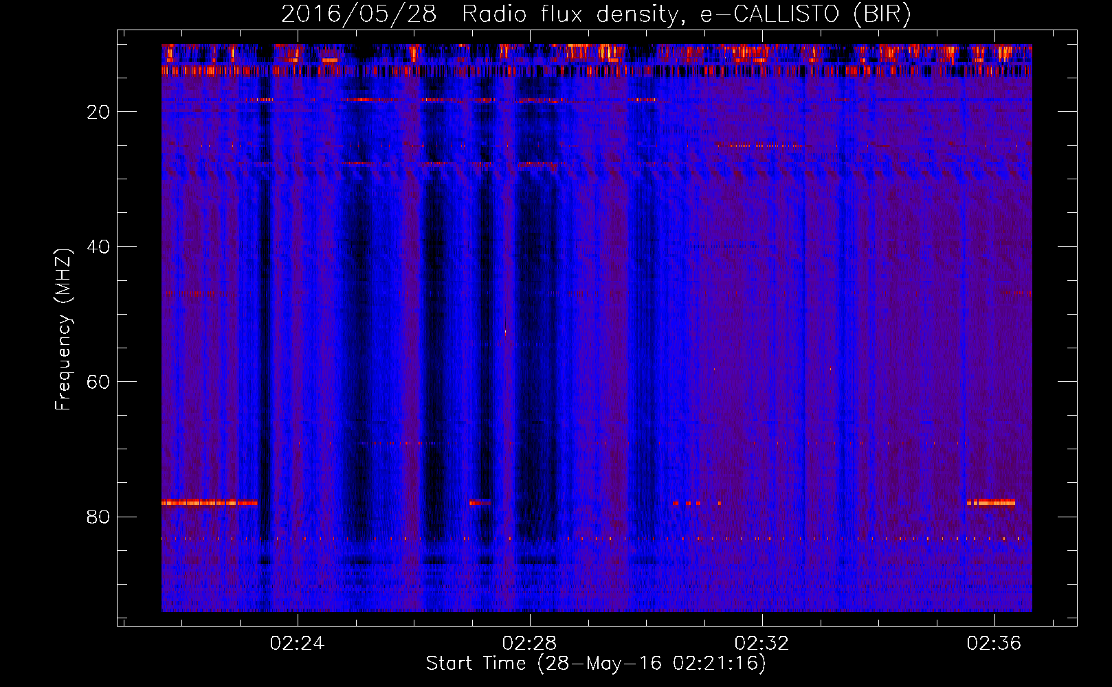Viewport: 1112px width, 687px height.
Task: Click the 'Frequency (MHZ)' axis label
Action: pos(63,330)
